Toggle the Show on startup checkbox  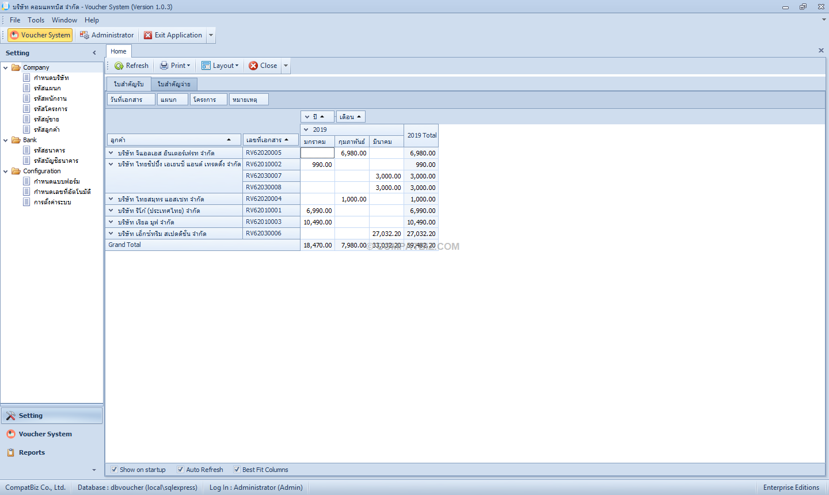tap(115, 470)
